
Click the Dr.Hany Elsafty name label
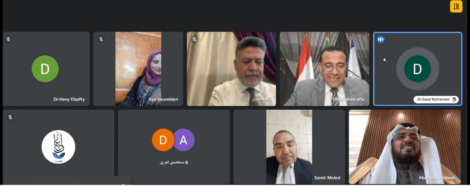pyautogui.click(x=70, y=100)
